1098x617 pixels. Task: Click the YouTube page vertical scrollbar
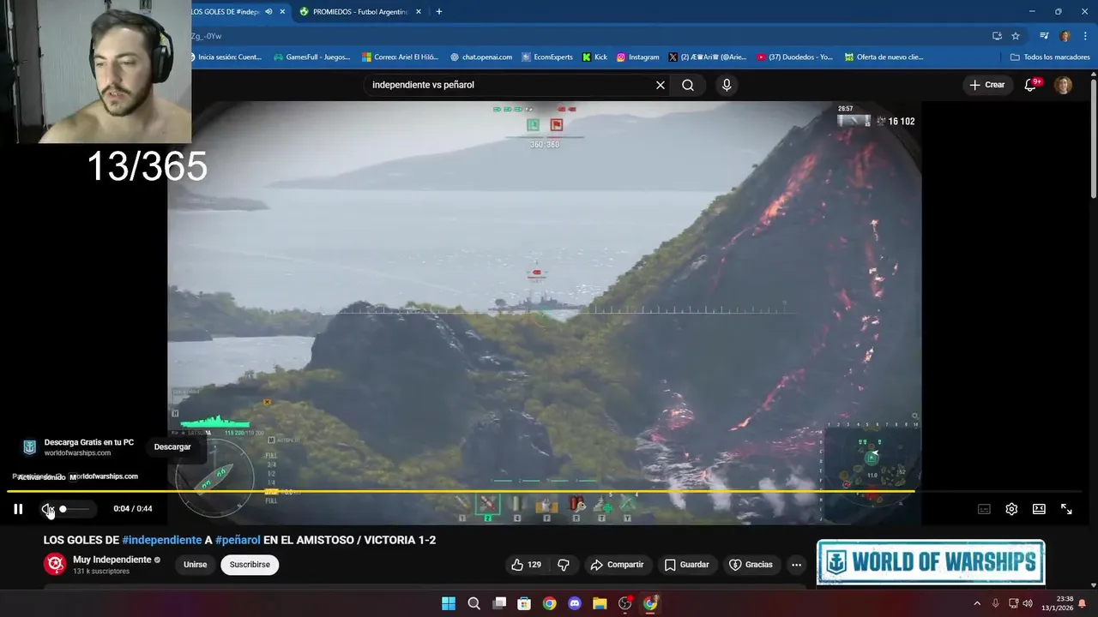tap(1093, 137)
